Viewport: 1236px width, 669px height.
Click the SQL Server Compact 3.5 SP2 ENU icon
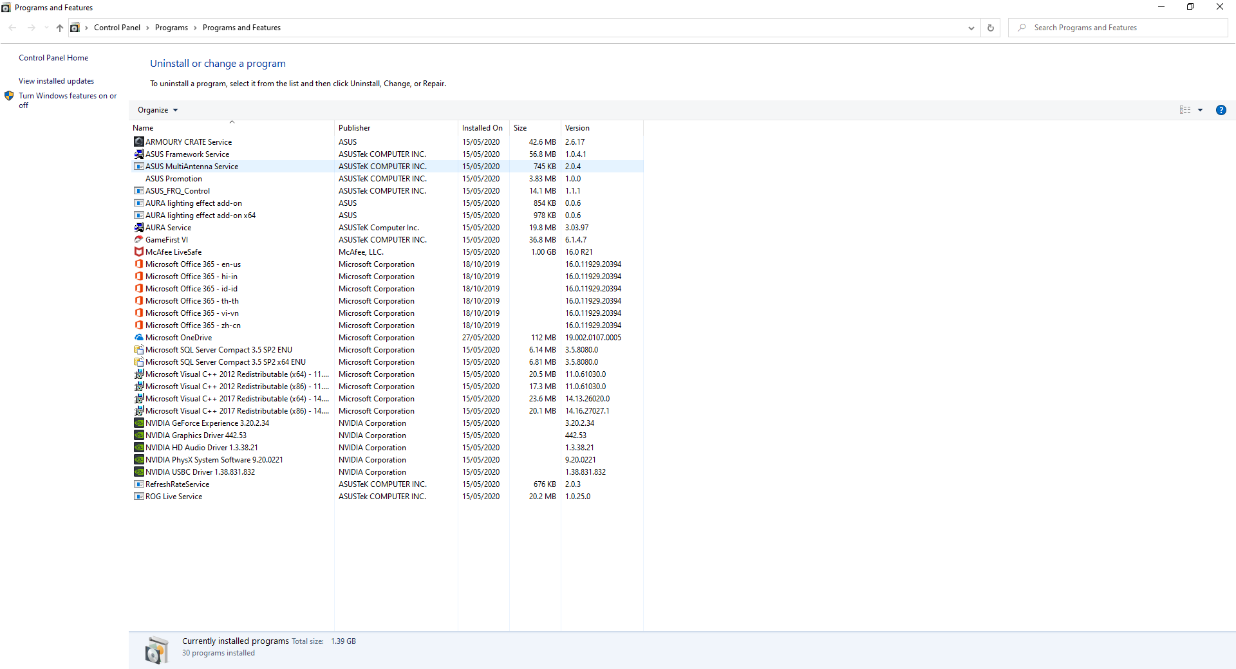(138, 349)
